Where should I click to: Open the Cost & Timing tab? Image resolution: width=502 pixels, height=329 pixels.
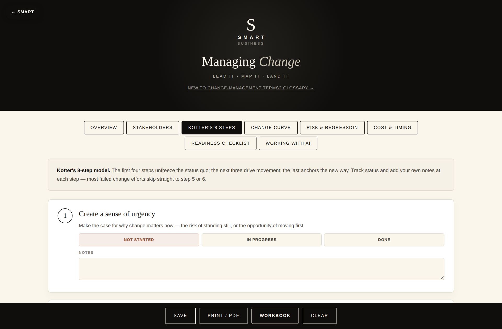392,128
